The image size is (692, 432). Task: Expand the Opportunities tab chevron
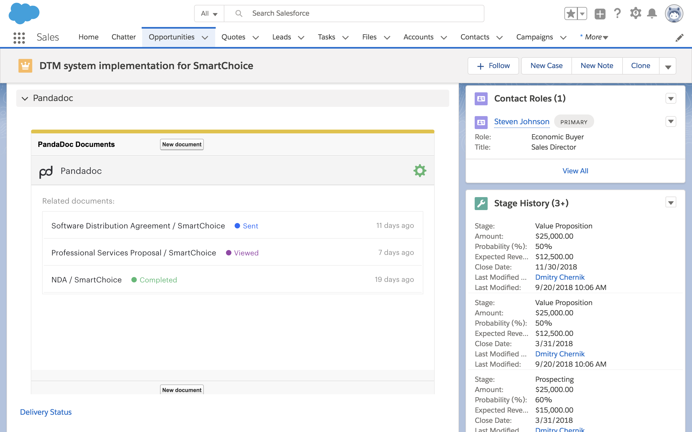coord(205,38)
